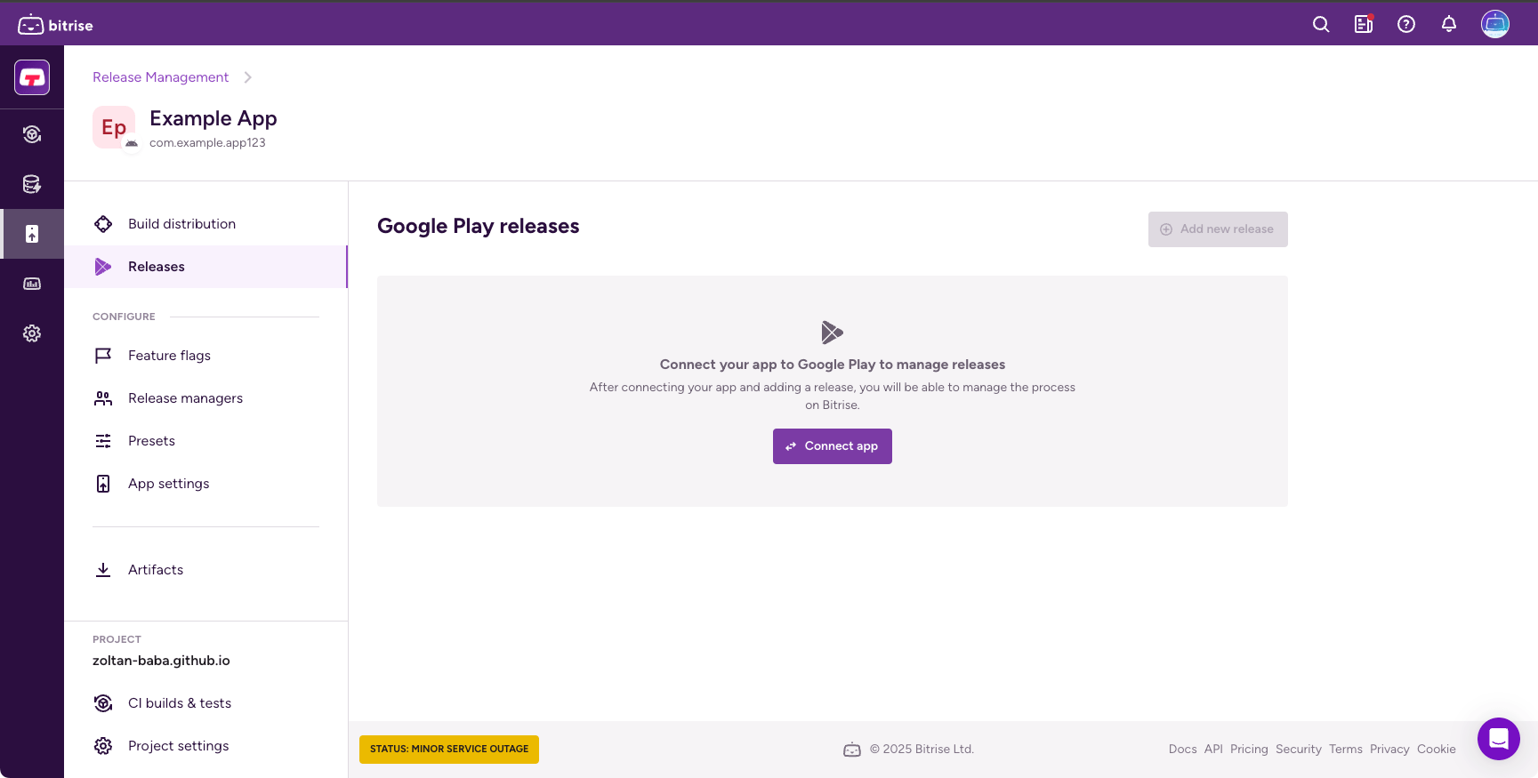The image size is (1538, 778).
Task: Click the footer Bitrise robot icon
Action: tap(852, 750)
